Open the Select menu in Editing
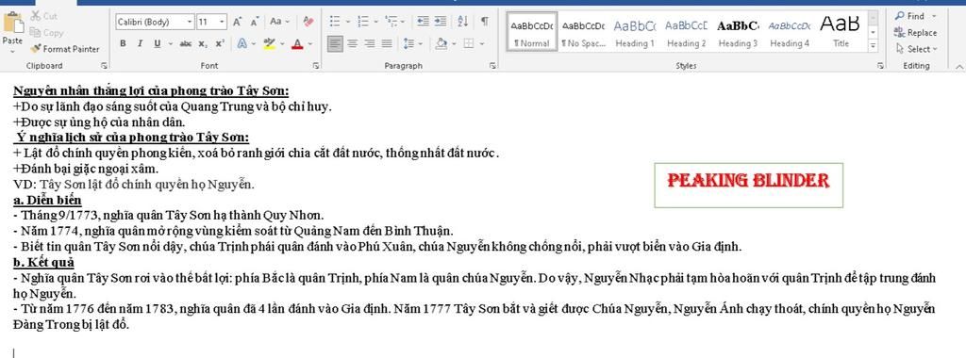The height and width of the screenshot is (358, 966). click(916, 49)
